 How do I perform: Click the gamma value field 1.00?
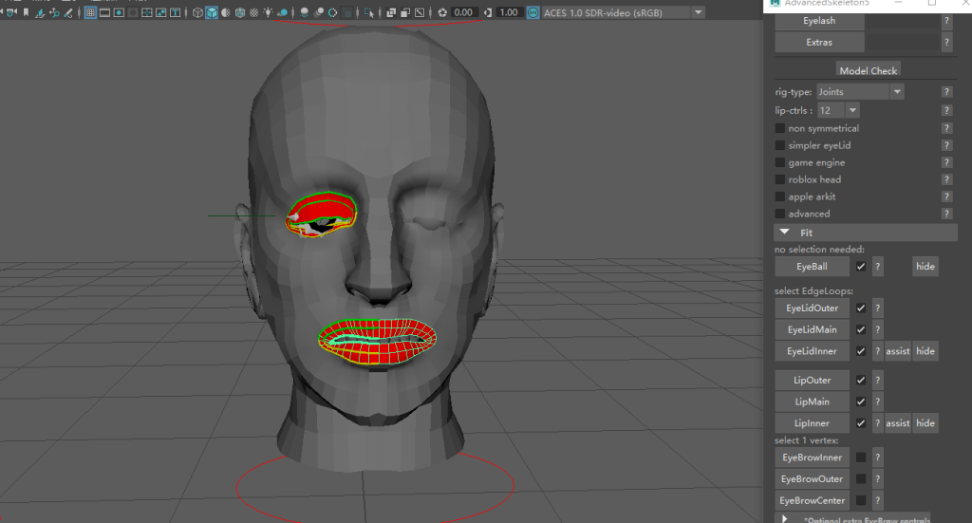tap(509, 12)
